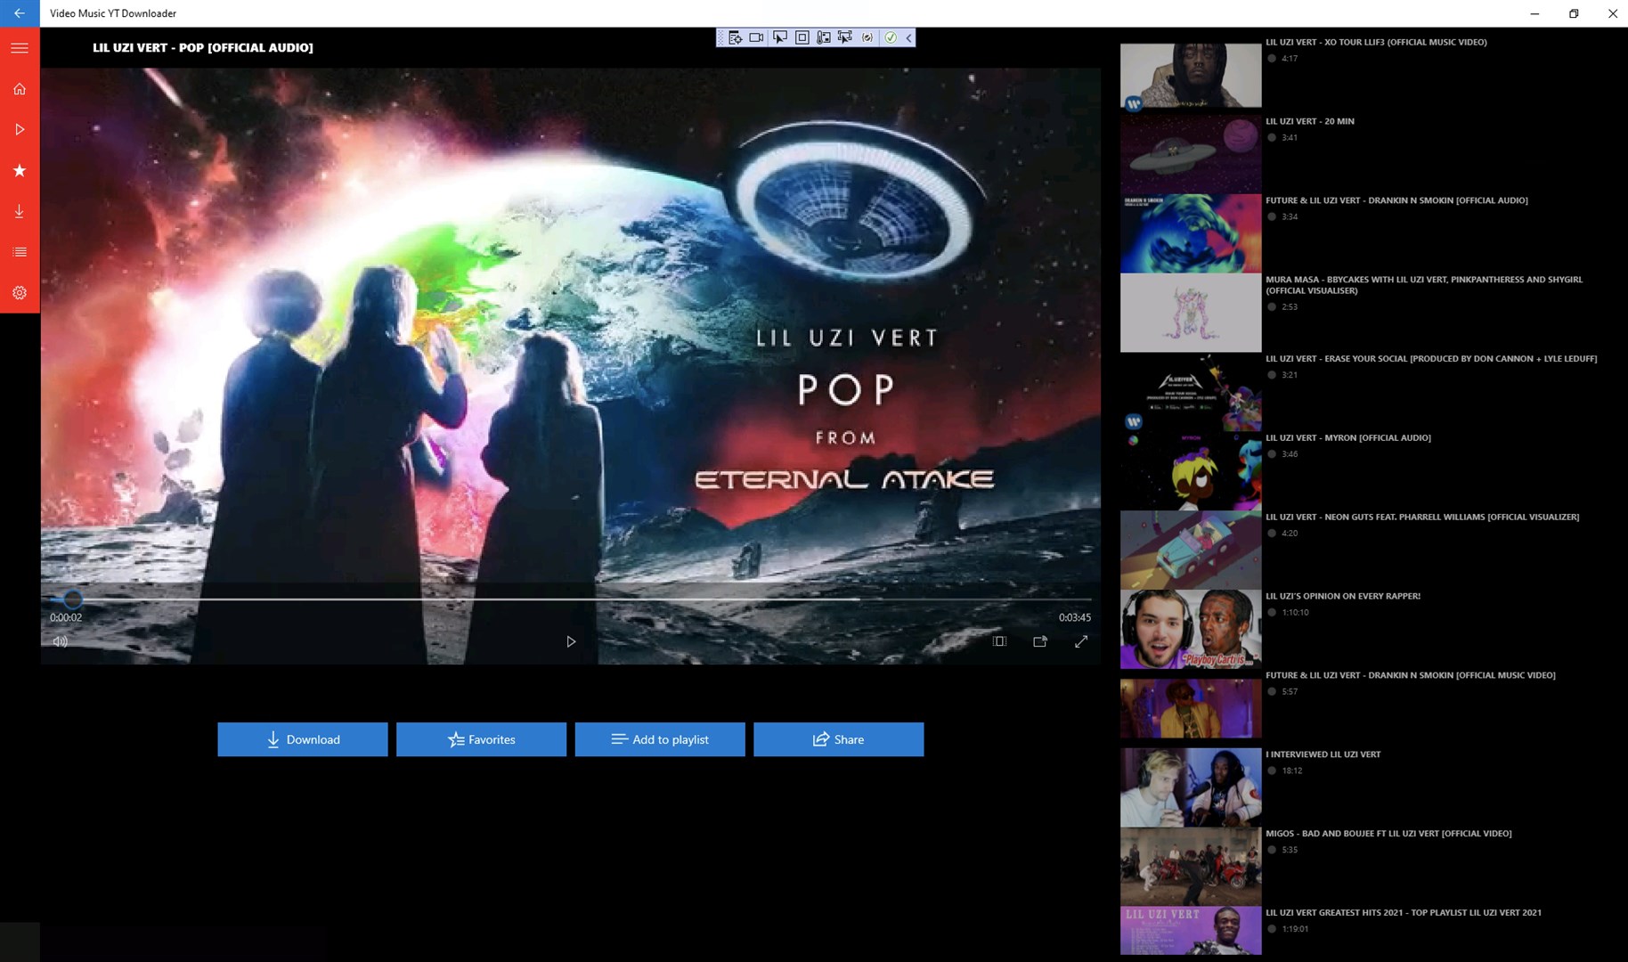Open Favorites via the sidebar star icon
This screenshot has height=962, width=1628.
[20, 171]
